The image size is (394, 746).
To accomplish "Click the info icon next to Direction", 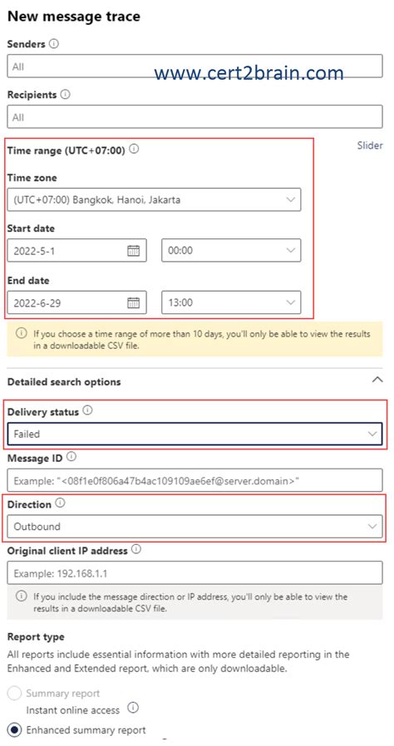I will [x=61, y=503].
